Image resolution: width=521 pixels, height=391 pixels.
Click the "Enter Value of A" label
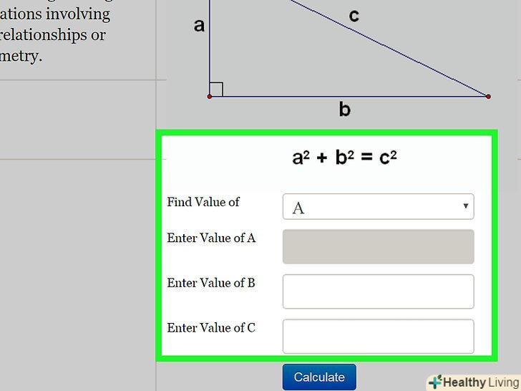click(211, 238)
